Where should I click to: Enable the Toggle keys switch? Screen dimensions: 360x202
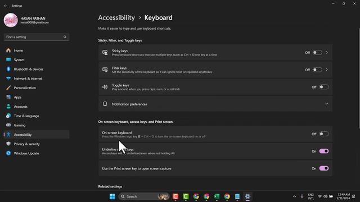(x=324, y=87)
